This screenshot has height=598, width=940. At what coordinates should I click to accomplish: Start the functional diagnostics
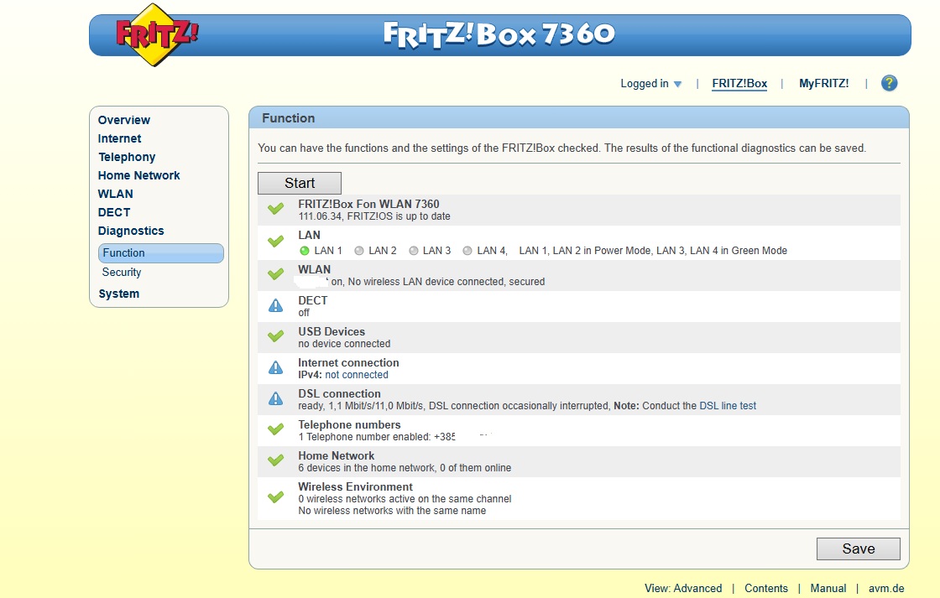click(x=300, y=183)
